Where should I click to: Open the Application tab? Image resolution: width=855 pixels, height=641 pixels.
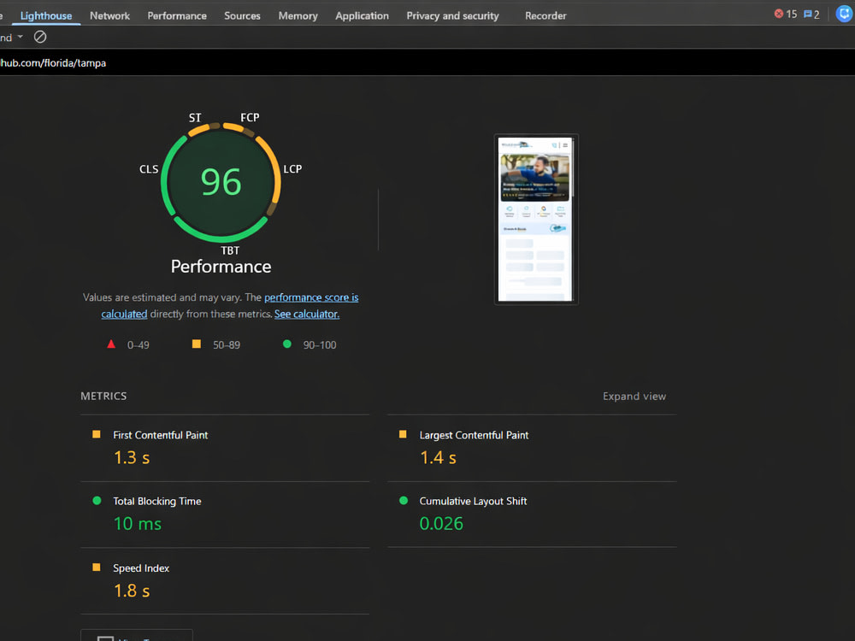tap(362, 15)
